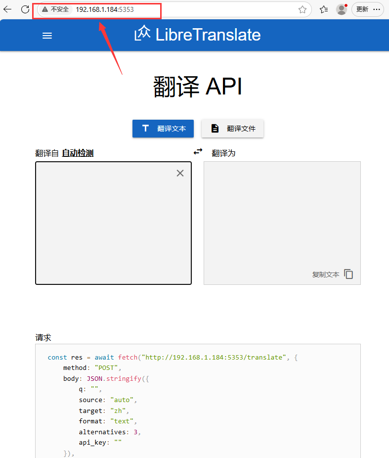The width and height of the screenshot is (389, 458).
Task: Click the fetch URL string in code
Action: 214,357
